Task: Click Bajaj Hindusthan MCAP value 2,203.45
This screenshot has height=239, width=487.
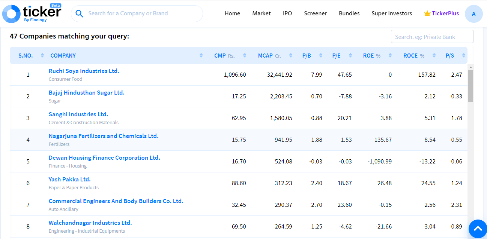Action: (281, 96)
